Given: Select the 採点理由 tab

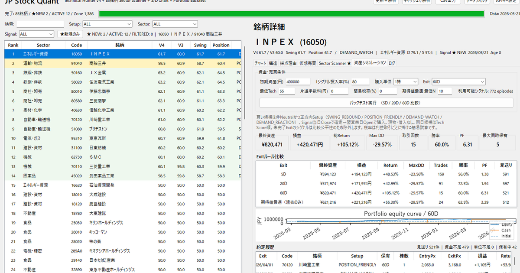Looking at the screenshot, I should point(288,63).
